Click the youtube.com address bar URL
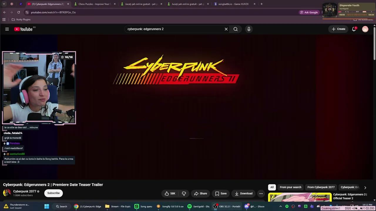The width and height of the screenshot is (376, 211). pyautogui.click(x=53, y=12)
